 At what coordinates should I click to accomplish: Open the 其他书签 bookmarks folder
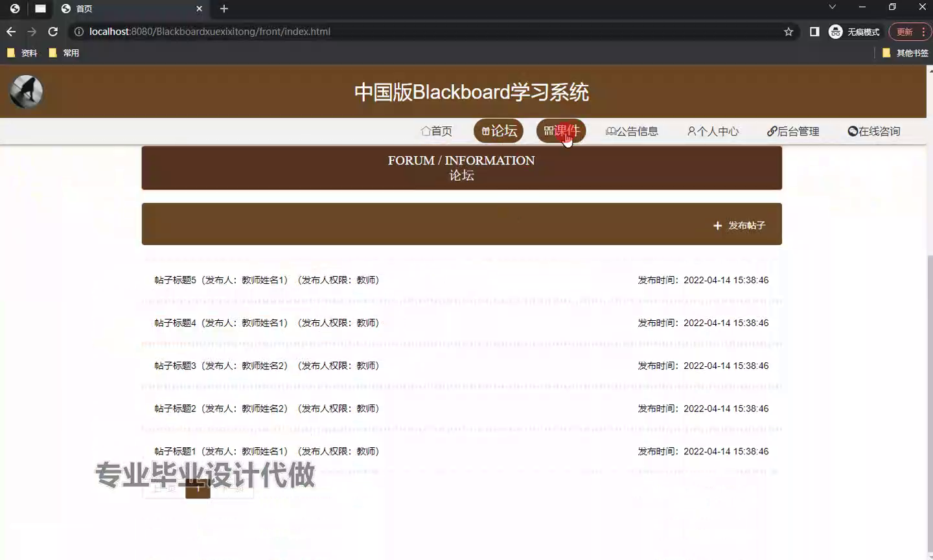905,53
